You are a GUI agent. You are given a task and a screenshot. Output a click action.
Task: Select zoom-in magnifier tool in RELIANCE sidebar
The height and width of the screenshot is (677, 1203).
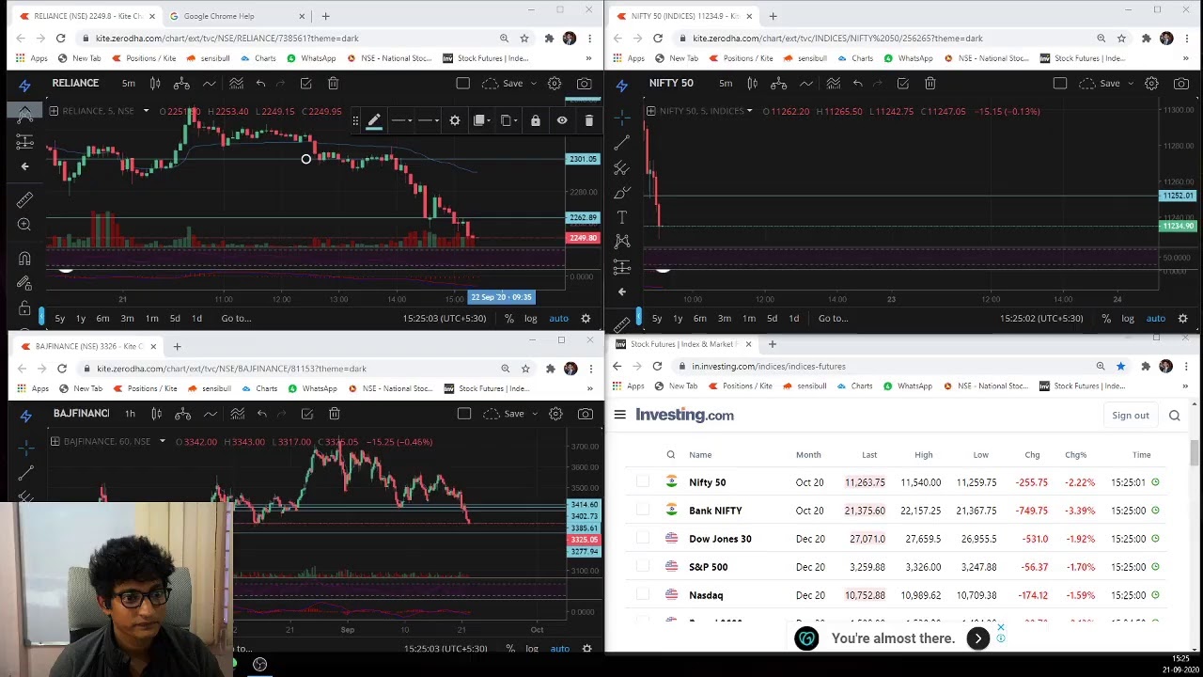[24, 225]
